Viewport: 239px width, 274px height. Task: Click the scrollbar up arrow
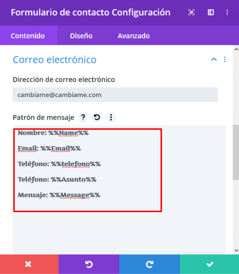(236, 49)
